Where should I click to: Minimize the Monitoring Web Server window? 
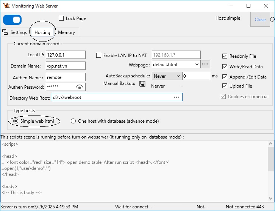231,6
